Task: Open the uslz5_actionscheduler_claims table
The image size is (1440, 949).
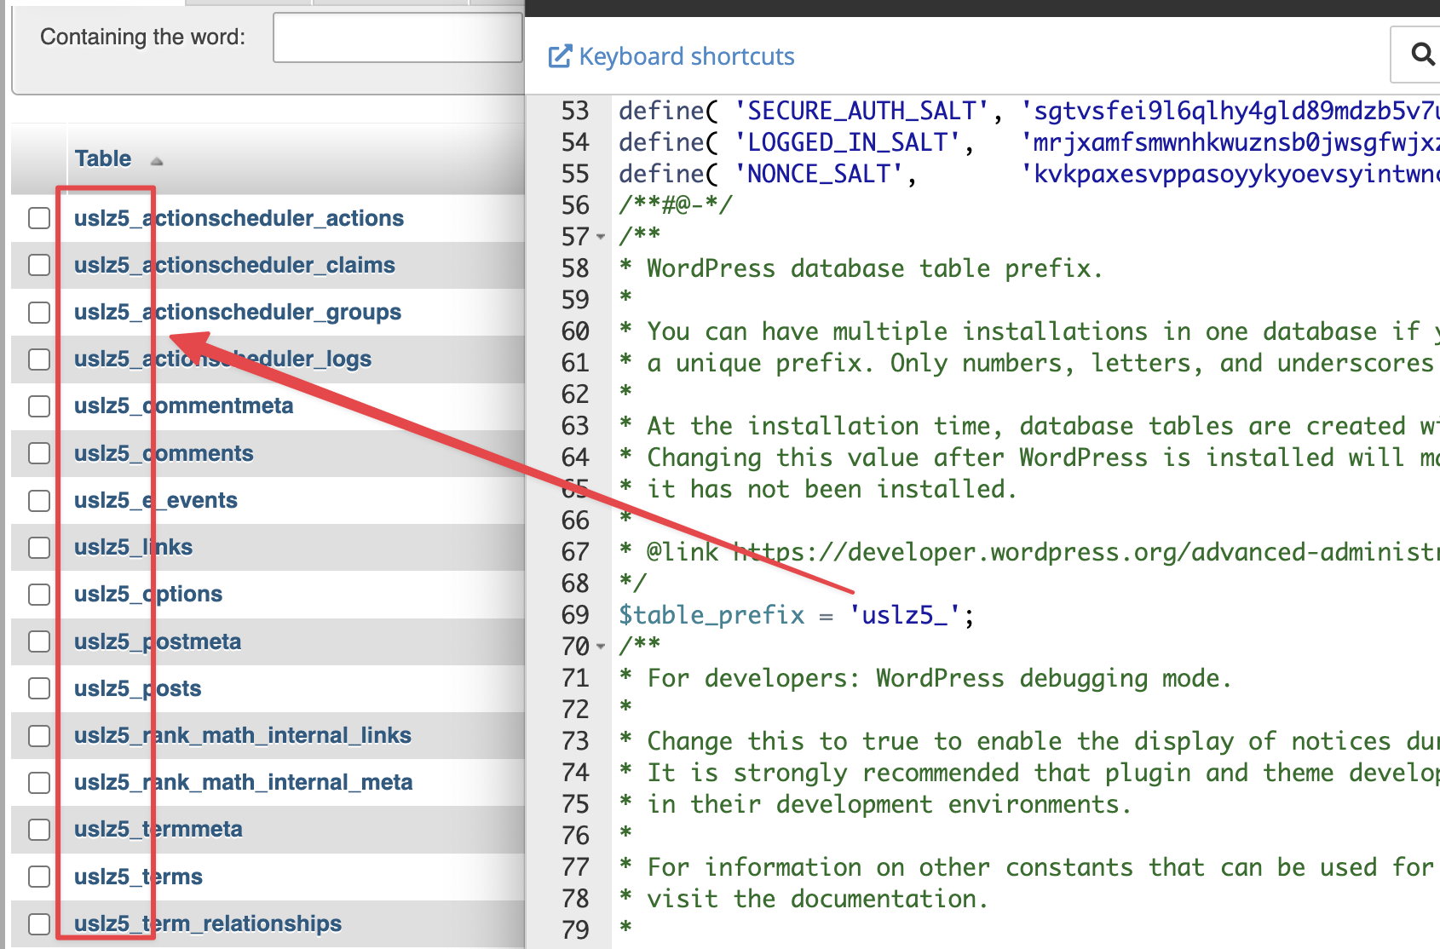Action: pos(234,265)
